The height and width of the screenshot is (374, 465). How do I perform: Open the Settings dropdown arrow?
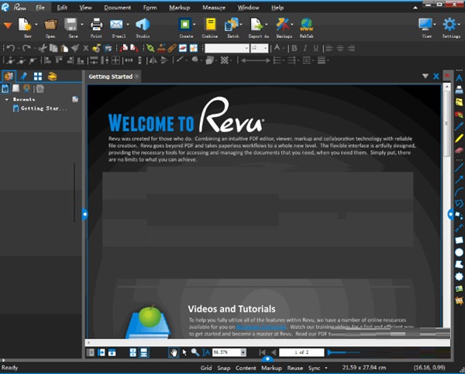(x=460, y=25)
